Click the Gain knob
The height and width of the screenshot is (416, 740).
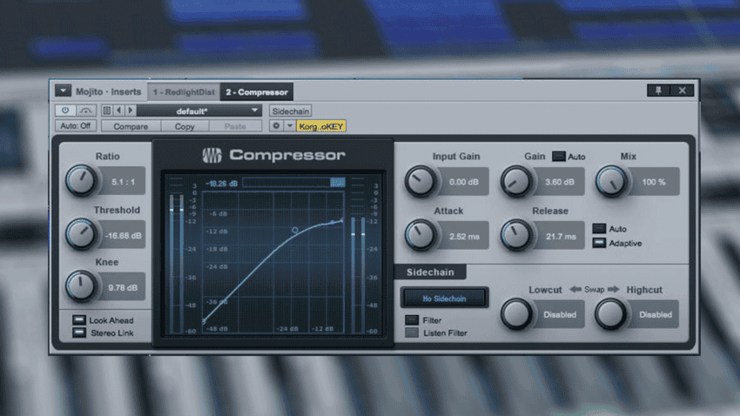516,181
